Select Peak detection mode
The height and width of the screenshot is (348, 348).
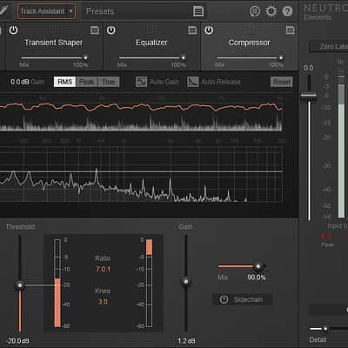(x=86, y=82)
